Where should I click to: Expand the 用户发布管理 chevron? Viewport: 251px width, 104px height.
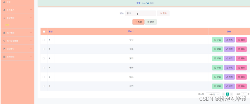[x=31, y=41]
